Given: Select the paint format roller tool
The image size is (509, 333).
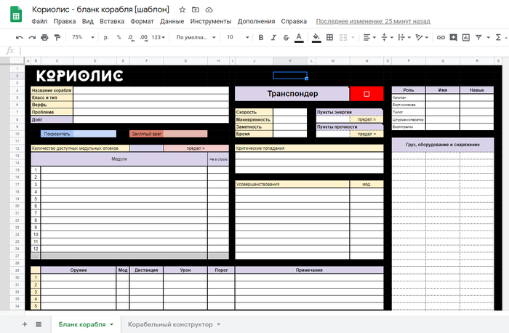Looking at the screenshot, I should tap(57, 37).
